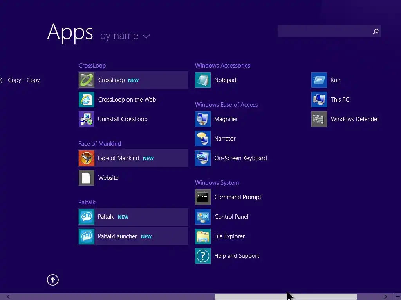Click the 'Windows Defender' label text
This screenshot has width=401, height=300.
(355, 119)
